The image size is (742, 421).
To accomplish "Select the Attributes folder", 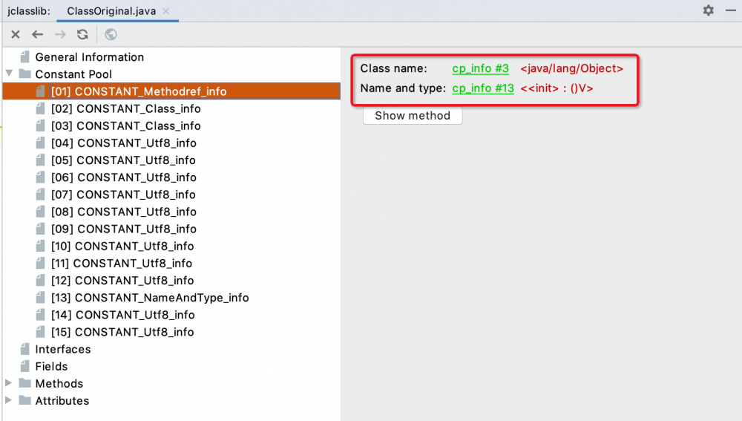I will pos(62,401).
